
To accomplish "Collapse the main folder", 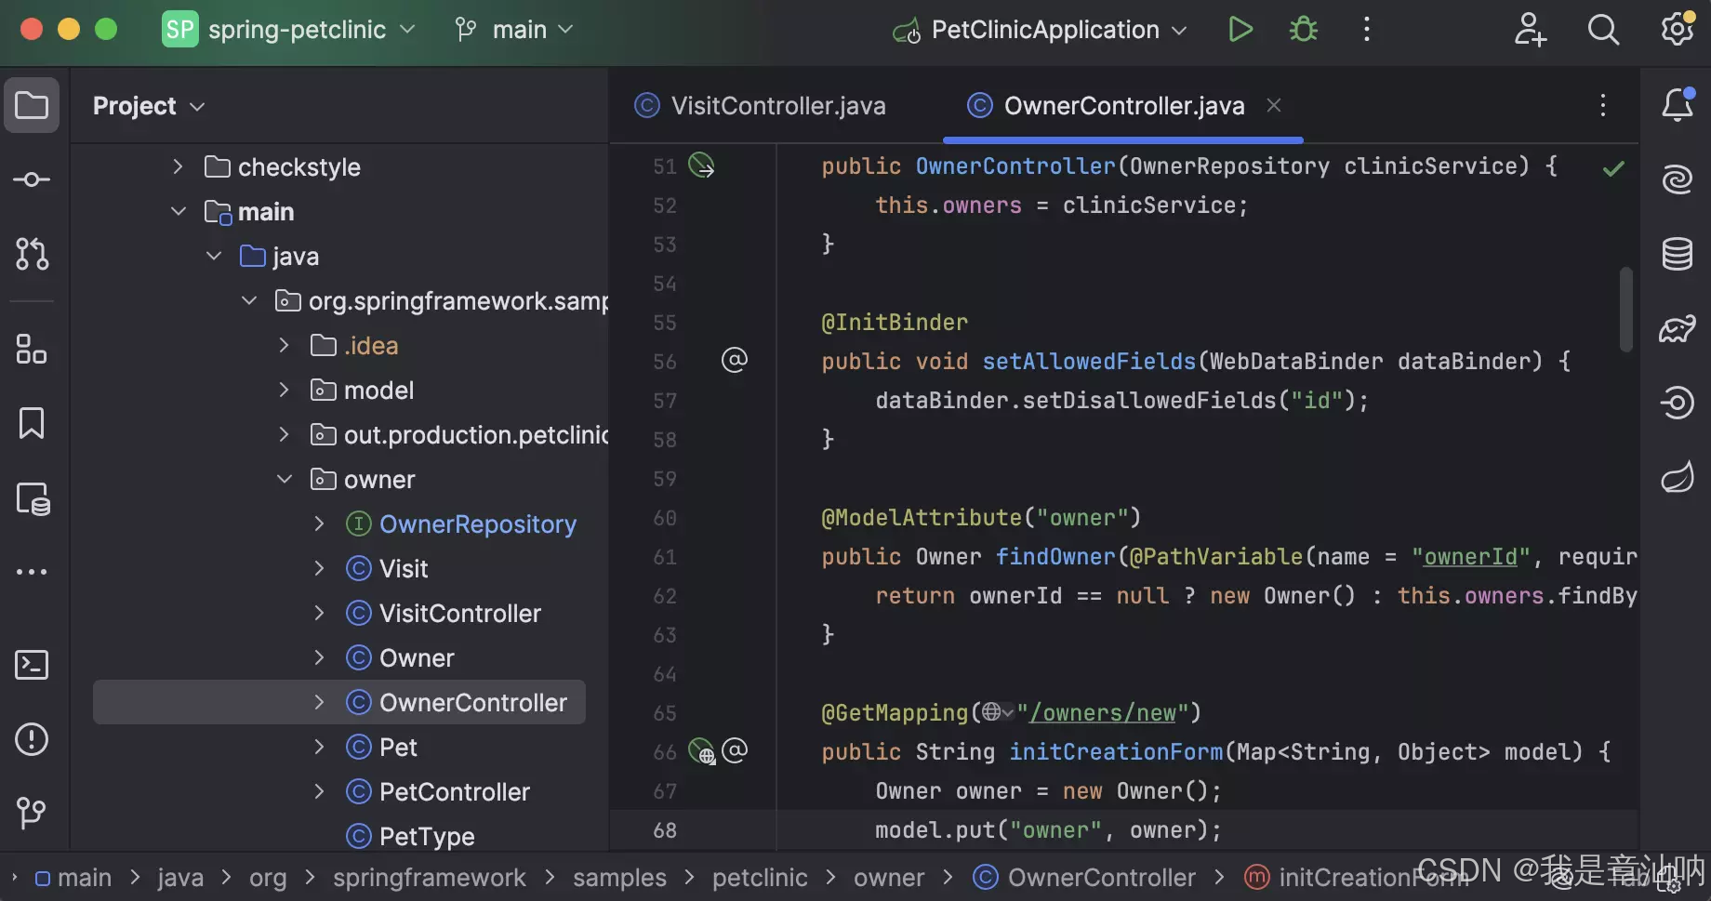I will point(178,211).
